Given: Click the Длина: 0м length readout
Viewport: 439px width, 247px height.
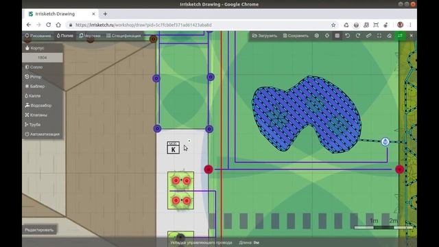Looking at the screenshot, I should [x=249, y=243].
